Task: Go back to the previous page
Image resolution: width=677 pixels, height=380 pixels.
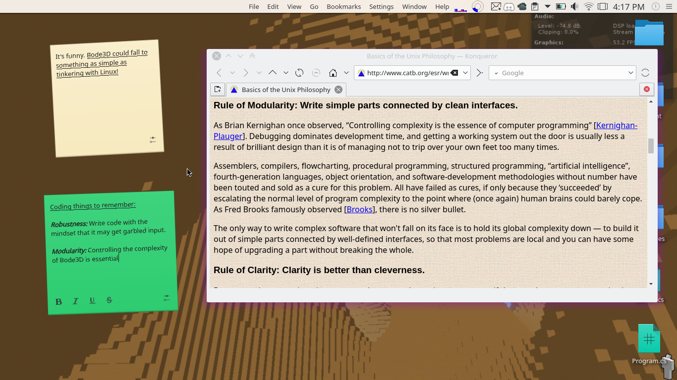Action: pyautogui.click(x=219, y=73)
